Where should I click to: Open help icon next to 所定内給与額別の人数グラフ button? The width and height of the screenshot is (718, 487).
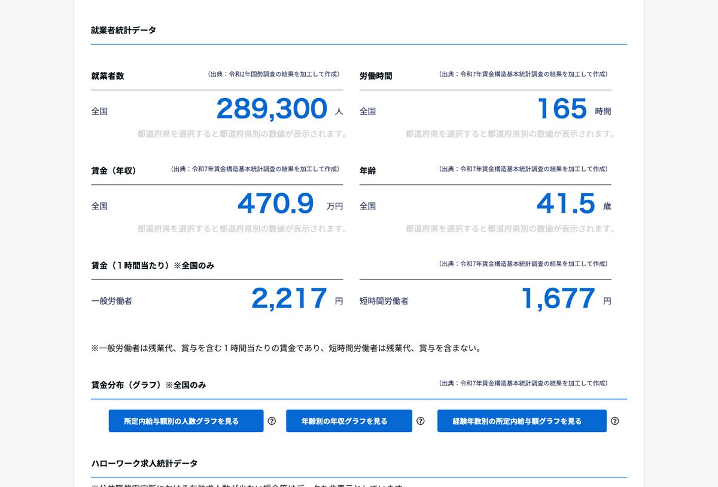tap(272, 421)
